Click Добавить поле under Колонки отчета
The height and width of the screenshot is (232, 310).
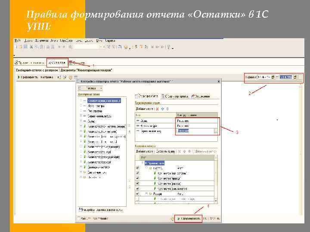pyautogui.click(x=144, y=151)
